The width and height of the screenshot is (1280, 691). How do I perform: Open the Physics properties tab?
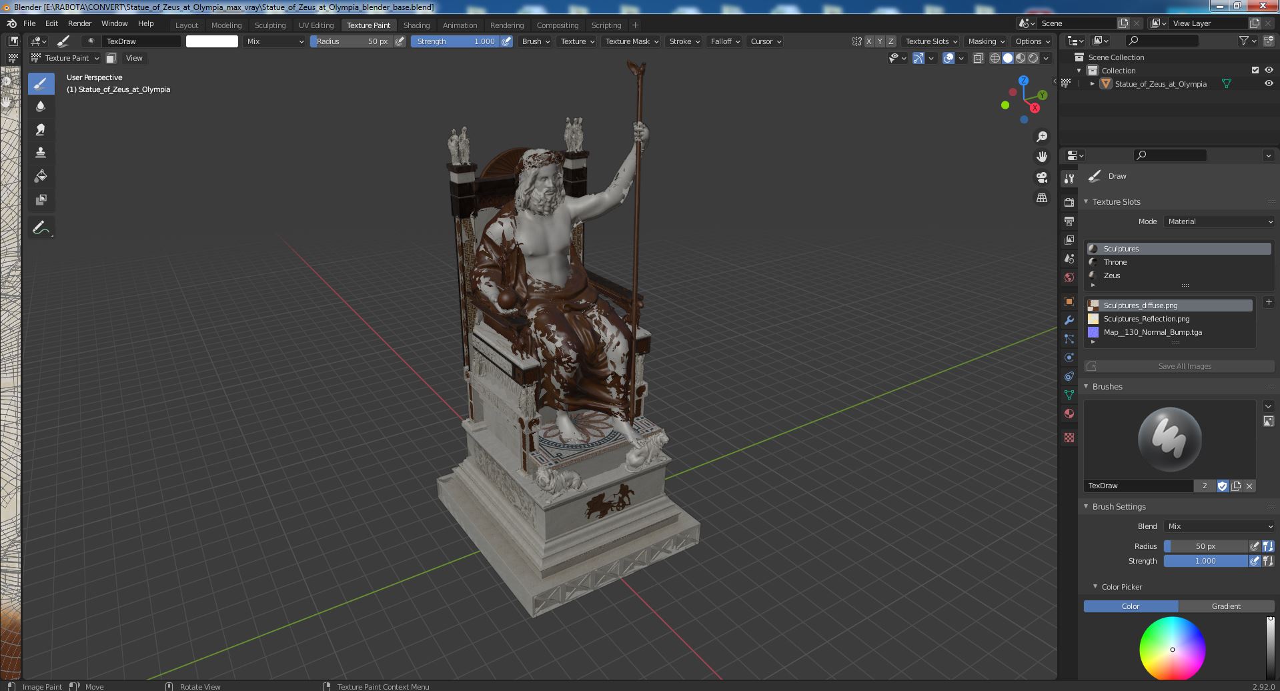[x=1069, y=358]
